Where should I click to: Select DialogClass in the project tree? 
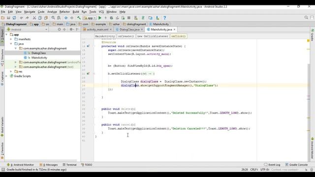click(x=38, y=53)
